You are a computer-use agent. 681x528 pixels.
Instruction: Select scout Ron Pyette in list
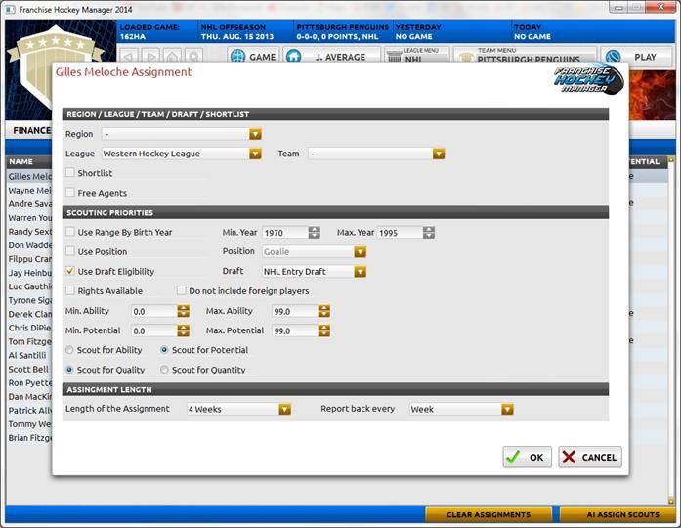[29, 383]
